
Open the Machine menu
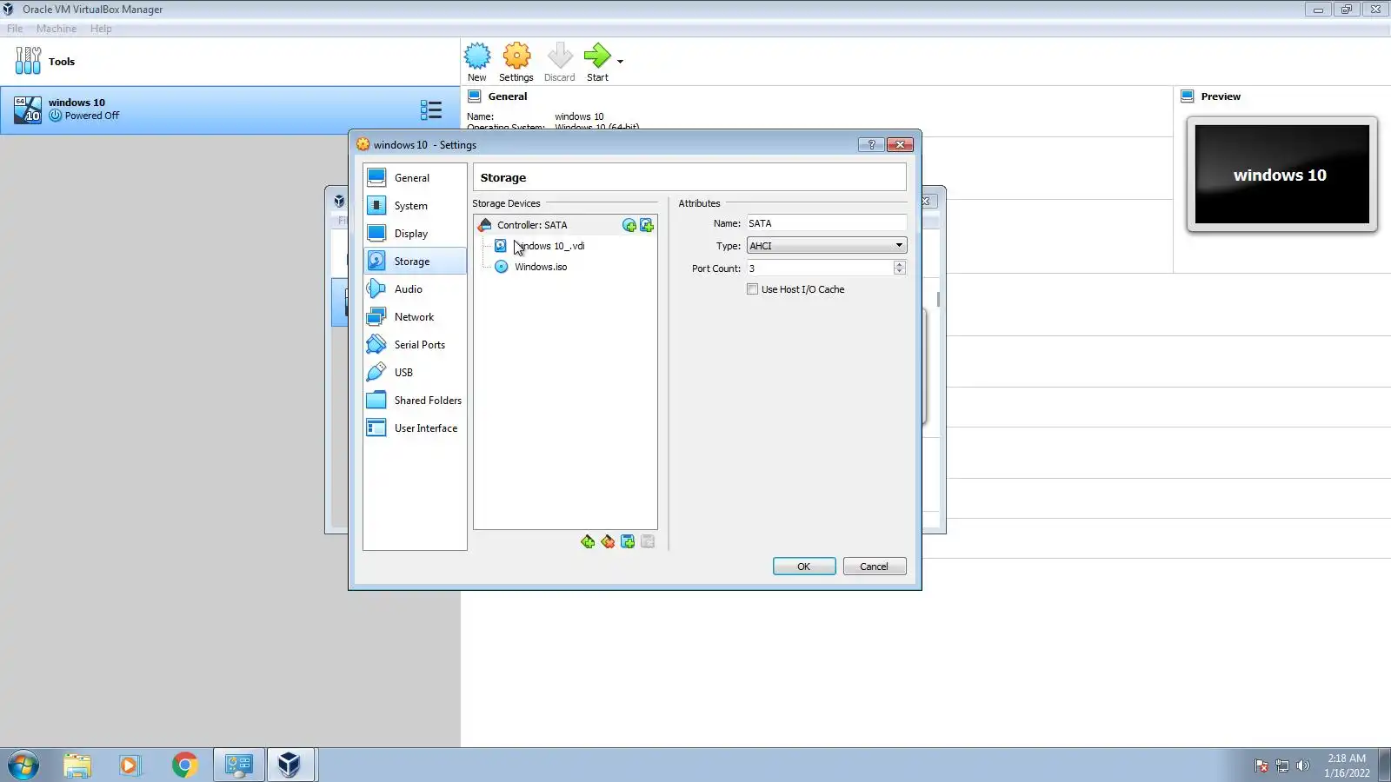(x=57, y=29)
